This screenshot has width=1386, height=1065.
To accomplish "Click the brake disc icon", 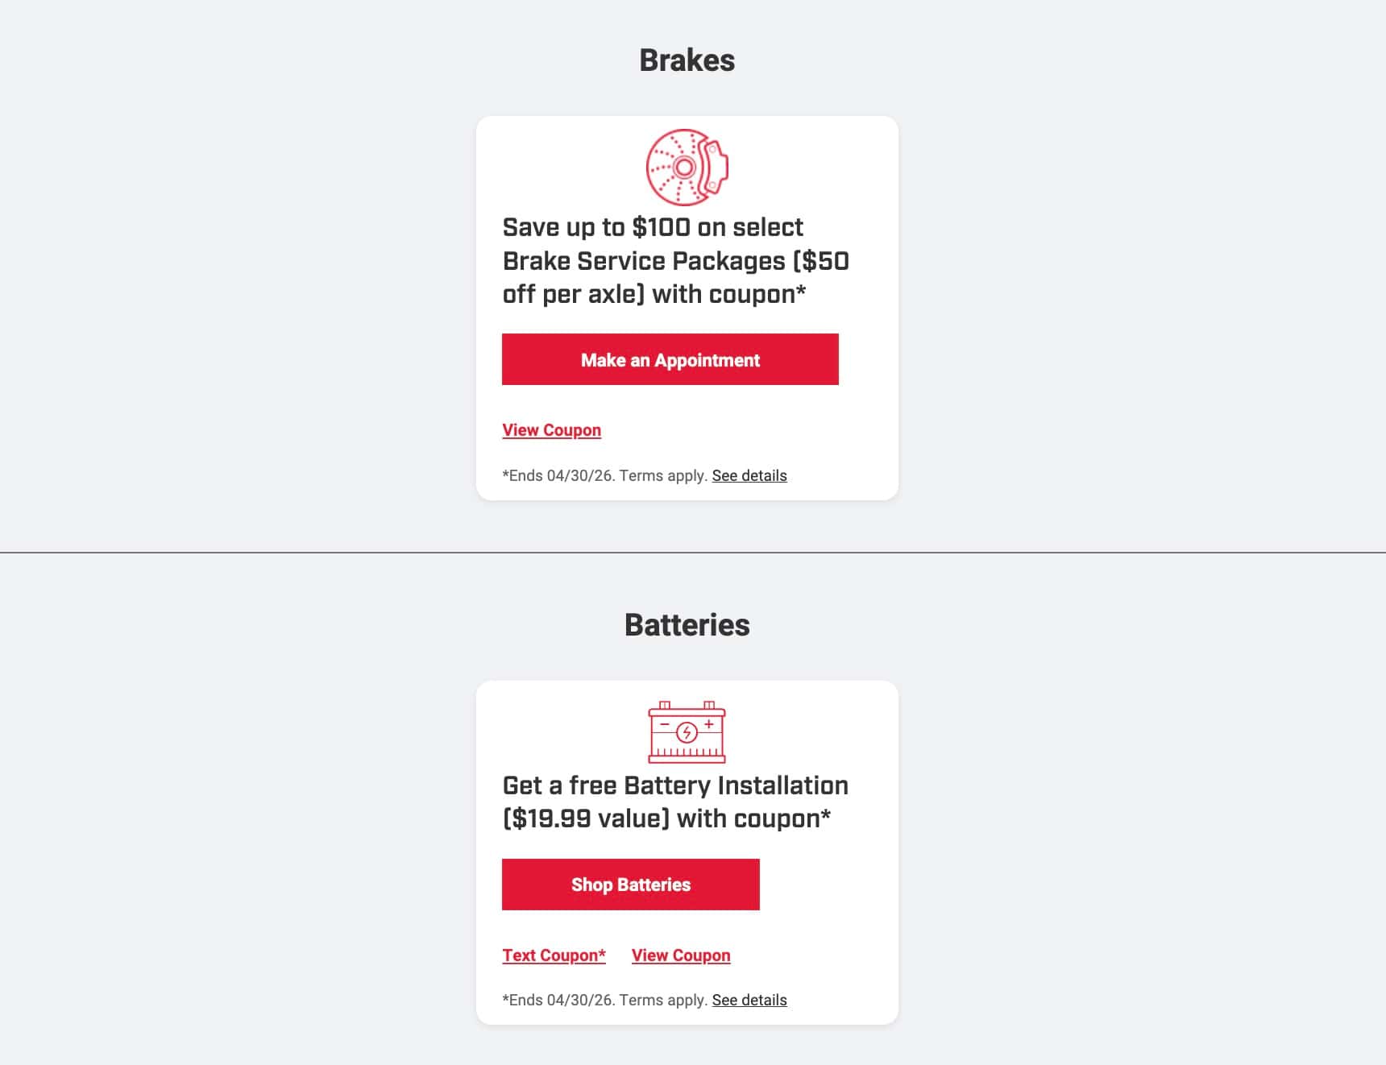I will point(687,168).
